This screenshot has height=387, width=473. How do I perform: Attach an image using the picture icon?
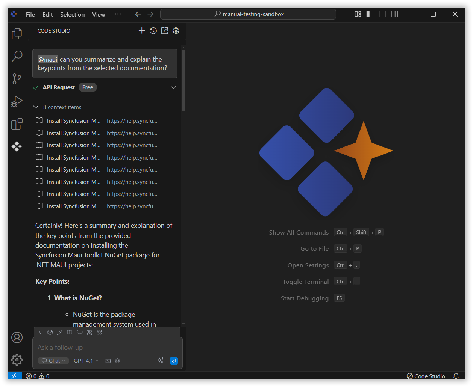108,361
